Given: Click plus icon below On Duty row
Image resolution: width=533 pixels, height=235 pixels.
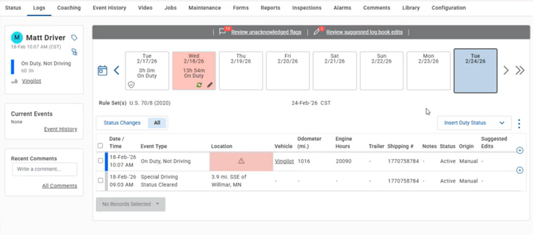Looking at the screenshot, I should 520,170.
